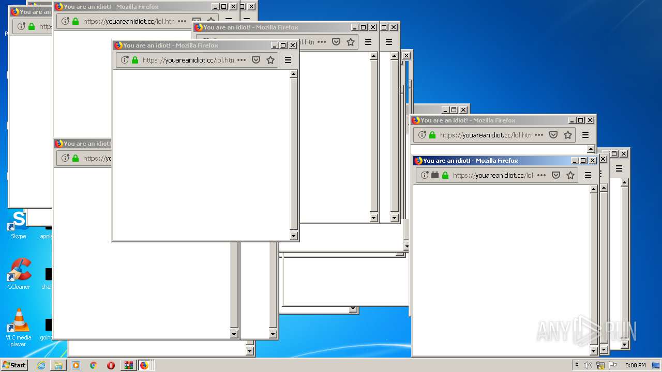Open hamburger menu in active blue-titled window
662x372 pixels.
(588, 175)
